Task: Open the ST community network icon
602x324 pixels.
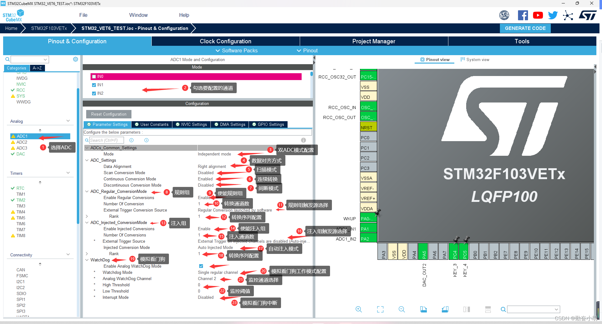Action: coord(568,15)
